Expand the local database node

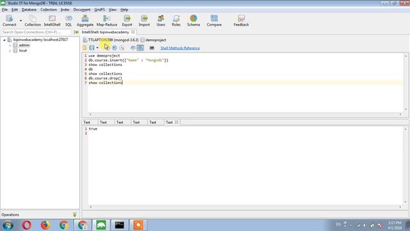[10, 51]
